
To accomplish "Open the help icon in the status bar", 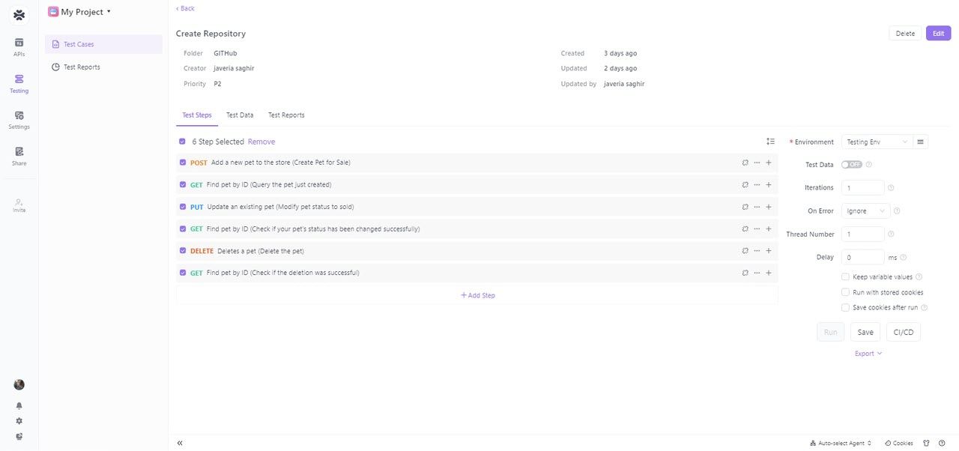I will 942,443.
